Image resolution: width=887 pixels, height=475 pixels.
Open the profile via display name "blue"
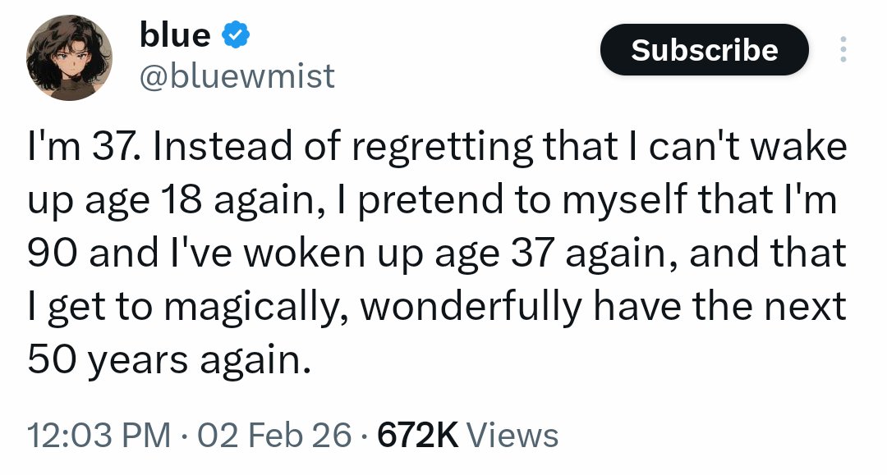click(x=176, y=34)
